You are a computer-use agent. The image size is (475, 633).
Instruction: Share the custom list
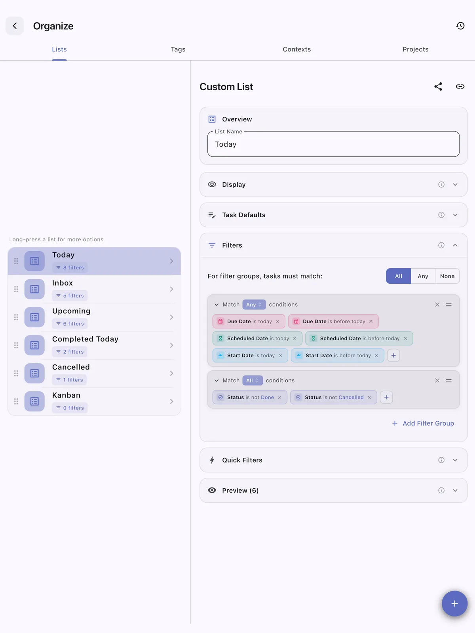tap(438, 87)
